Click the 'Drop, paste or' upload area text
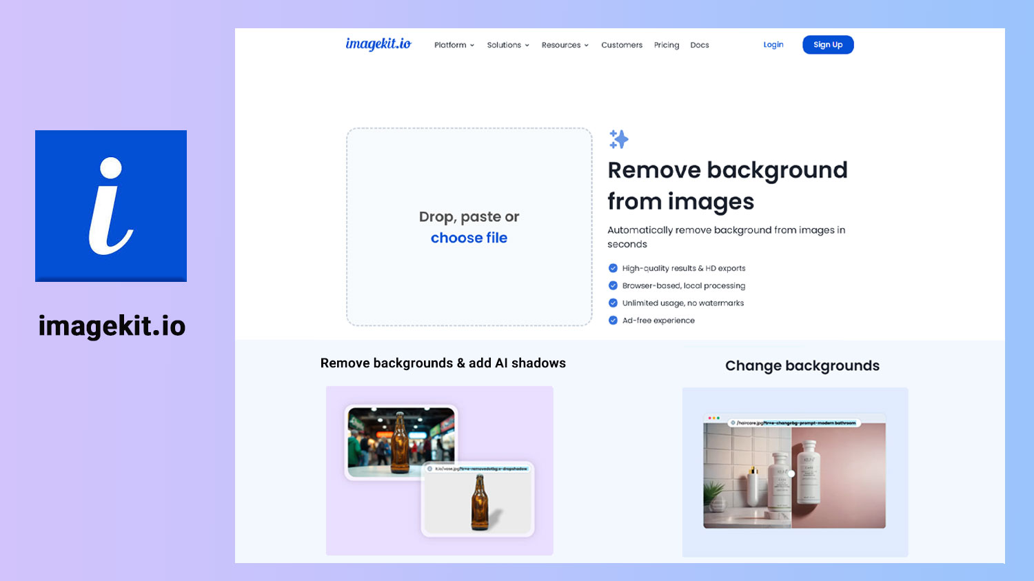Image resolution: width=1034 pixels, height=581 pixels. click(x=469, y=217)
